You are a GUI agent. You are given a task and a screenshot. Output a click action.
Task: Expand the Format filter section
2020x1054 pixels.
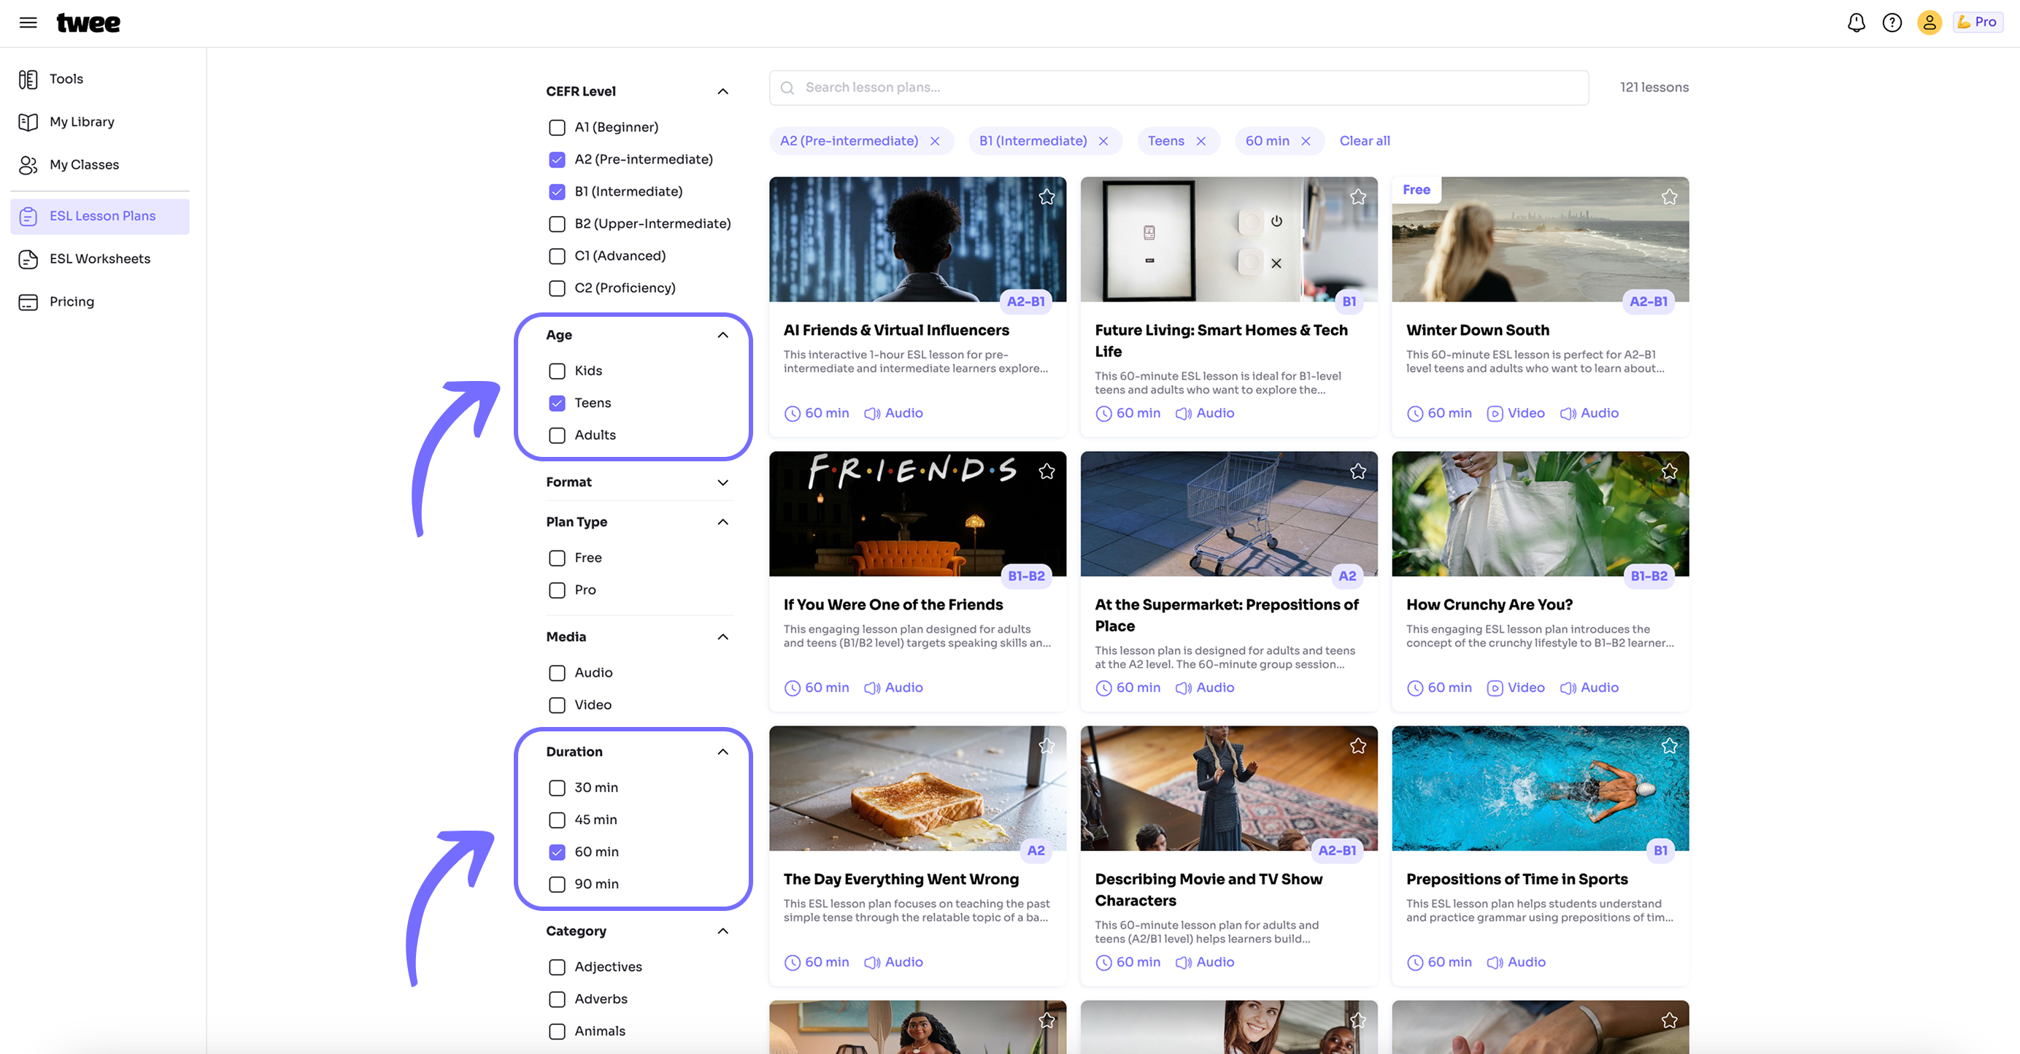click(723, 482)
